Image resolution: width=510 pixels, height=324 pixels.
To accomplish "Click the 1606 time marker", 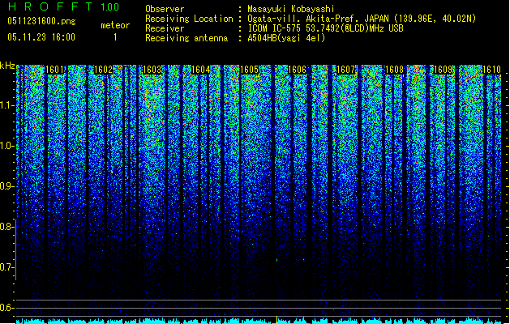I will pos(298,70).
